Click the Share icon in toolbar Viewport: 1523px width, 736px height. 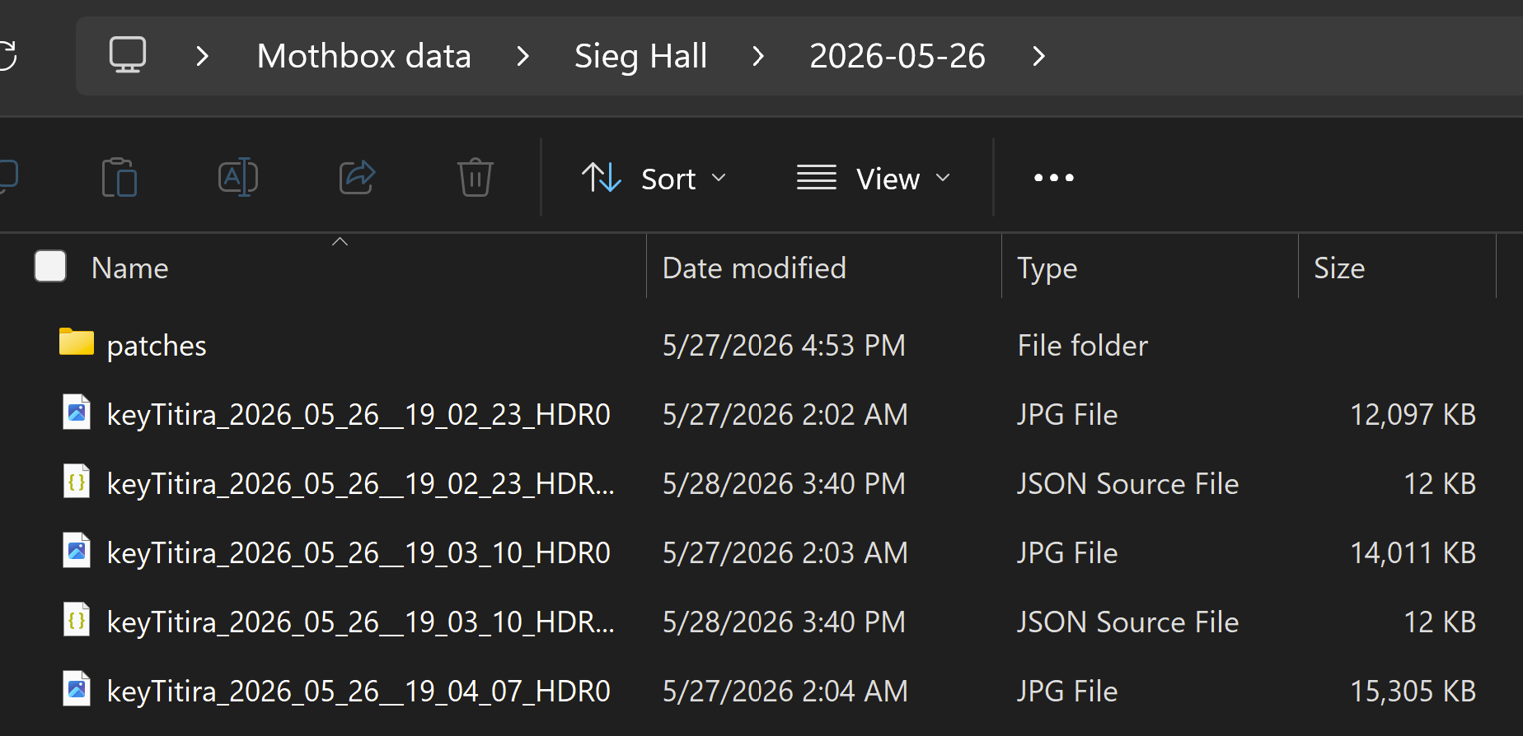tap(357, 177)
